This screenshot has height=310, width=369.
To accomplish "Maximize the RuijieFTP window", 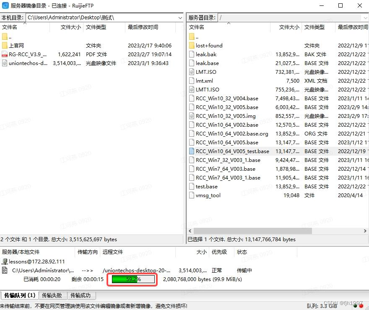I will click(x=340, y=5).
